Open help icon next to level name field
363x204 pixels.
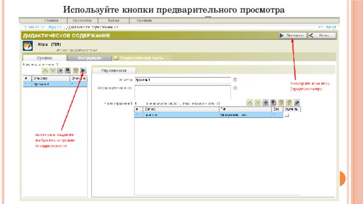pyautogui.click(x=235, y=80)
